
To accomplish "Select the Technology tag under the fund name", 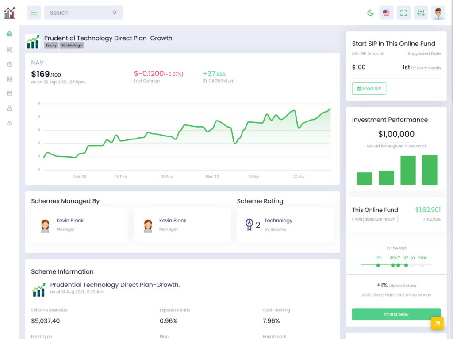I will point(71,45).
